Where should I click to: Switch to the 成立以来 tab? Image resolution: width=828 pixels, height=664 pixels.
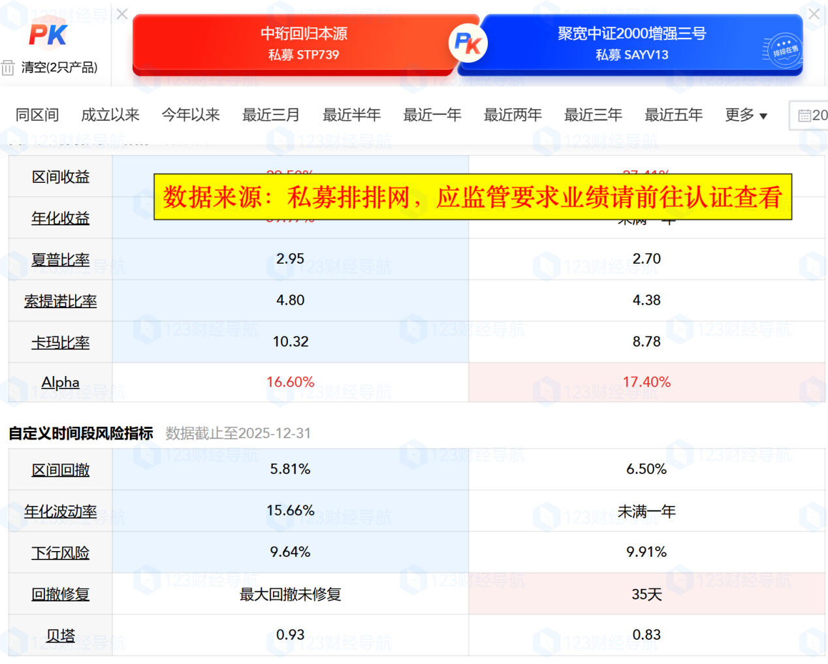click(x=110, y=116)
